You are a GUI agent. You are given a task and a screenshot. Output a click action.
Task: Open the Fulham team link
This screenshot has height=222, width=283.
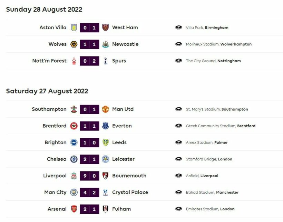point(121,209)
